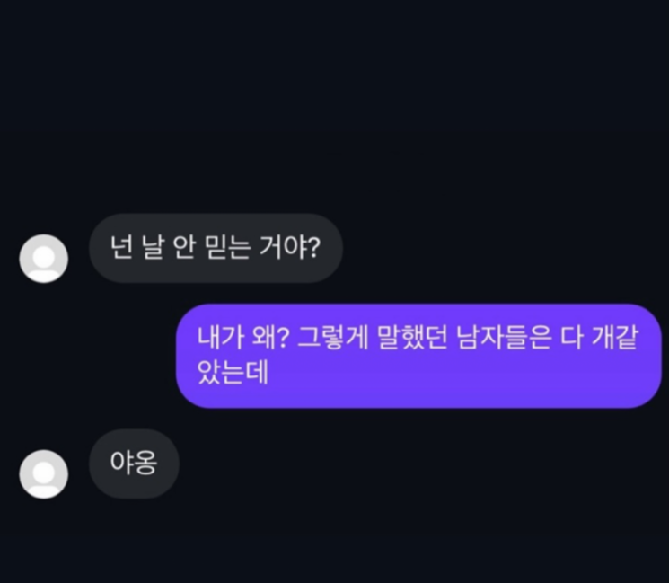Tap '그렇게 말했던' text in sent message
The width and height of the screenshot is (669, 583).
point(372,338)
